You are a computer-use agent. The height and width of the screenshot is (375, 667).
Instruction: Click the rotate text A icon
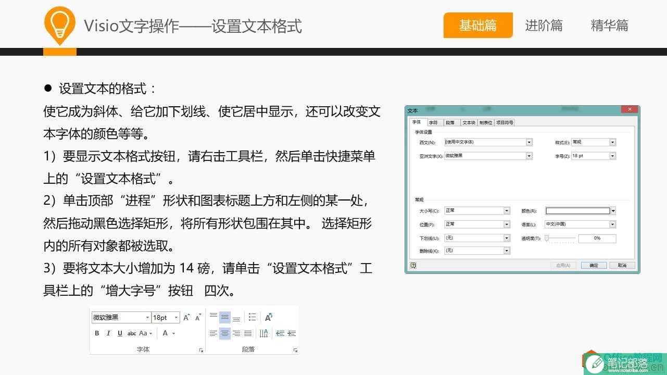(269, 317)
